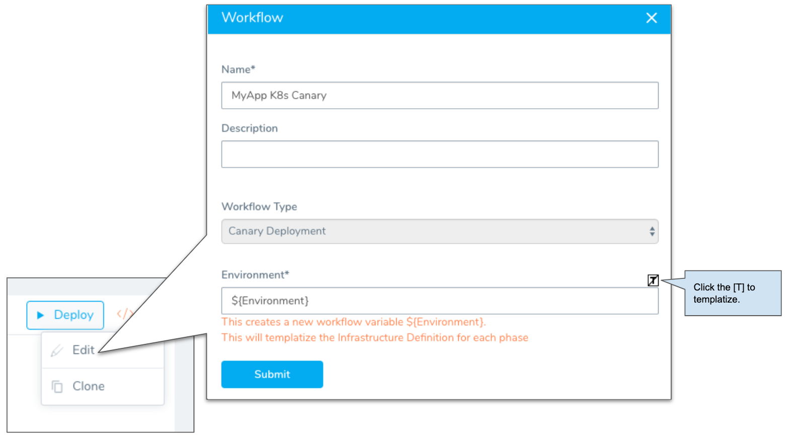Submit the workflow form
The width and height of the screenshot is (785, 439).
(272, 374)
